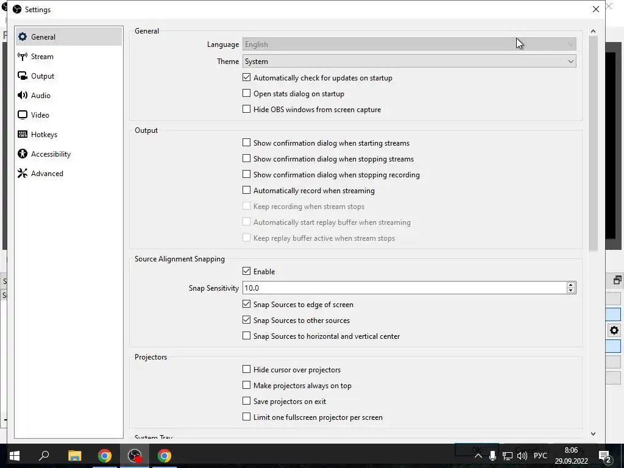The height and width of the screenshot is (468, 624).
Task: Click the volume tray icon
Action: tap(522, 456)
